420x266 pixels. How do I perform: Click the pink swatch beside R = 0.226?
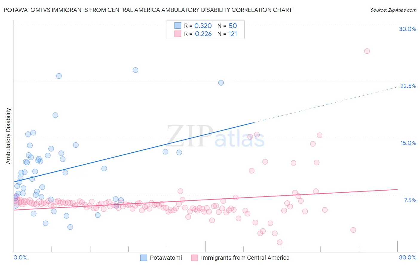click(178, 34)
